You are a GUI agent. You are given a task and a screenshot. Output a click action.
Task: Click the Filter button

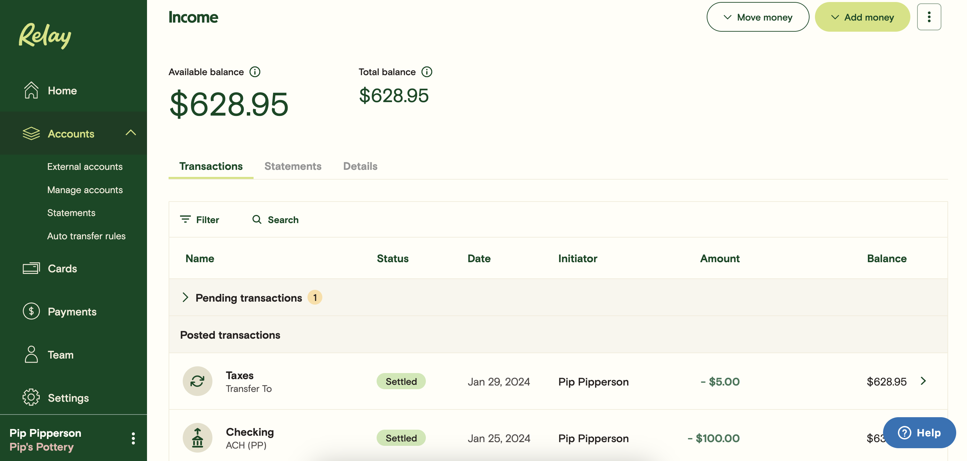pos(200,220)
